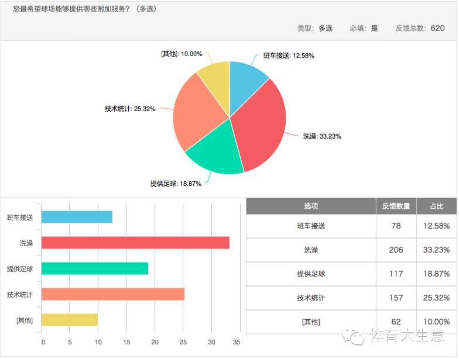Select the green 提供足球 horizontal bar
Screen dimensions: 459x359
[95, 268]
